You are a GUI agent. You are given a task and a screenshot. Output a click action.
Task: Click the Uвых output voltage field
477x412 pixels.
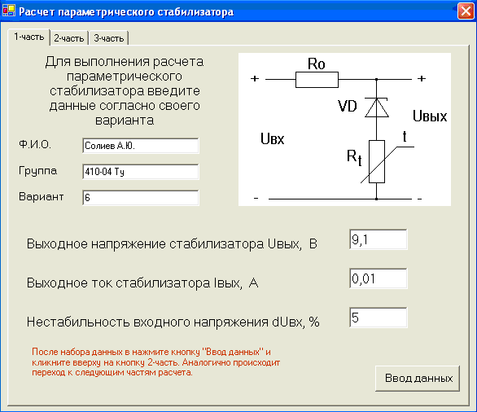coord(379,239)
